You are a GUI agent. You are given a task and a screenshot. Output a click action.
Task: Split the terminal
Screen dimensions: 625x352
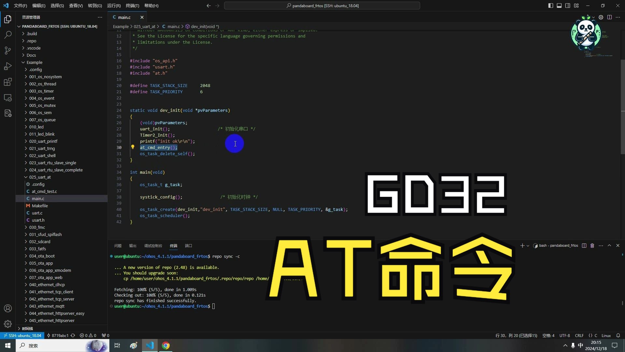pyautogui.click(x=584, y=245)
